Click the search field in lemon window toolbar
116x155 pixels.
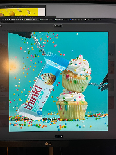(x=27, y=7)
